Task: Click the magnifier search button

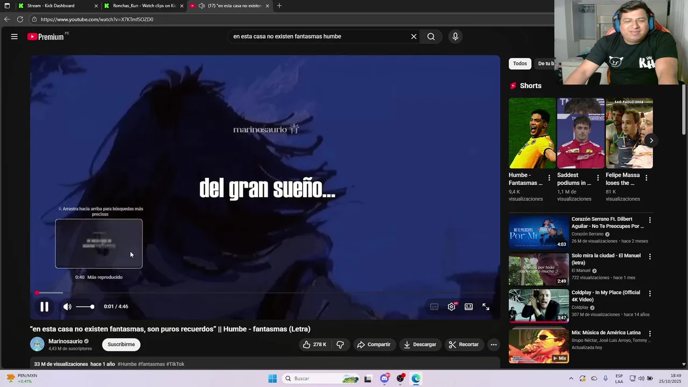Action: coord(431,37)
